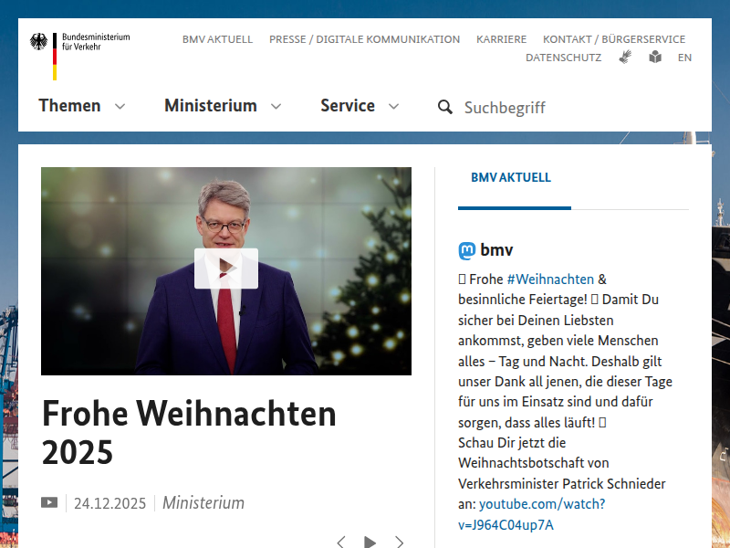Switch language to EN
730x548 pixels.
[684, 58]
